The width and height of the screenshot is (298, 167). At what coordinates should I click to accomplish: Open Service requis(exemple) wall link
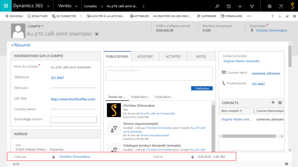154,135
